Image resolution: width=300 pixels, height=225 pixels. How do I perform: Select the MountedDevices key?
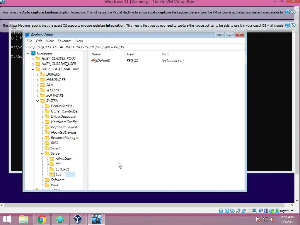tap(64, 132)
